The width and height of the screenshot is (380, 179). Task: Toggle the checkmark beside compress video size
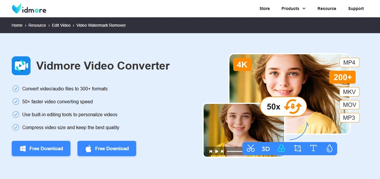pos(16,127)
